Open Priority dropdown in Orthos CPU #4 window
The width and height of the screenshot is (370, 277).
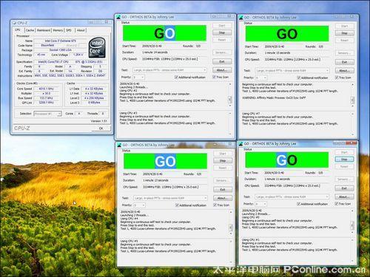pos(139,205)
